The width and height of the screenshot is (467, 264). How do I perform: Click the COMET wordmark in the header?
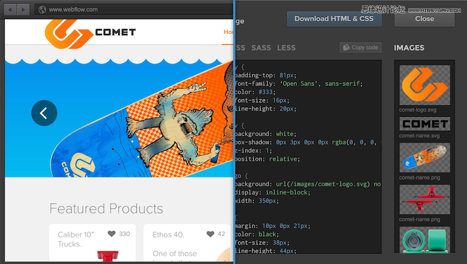pos(115,32)
